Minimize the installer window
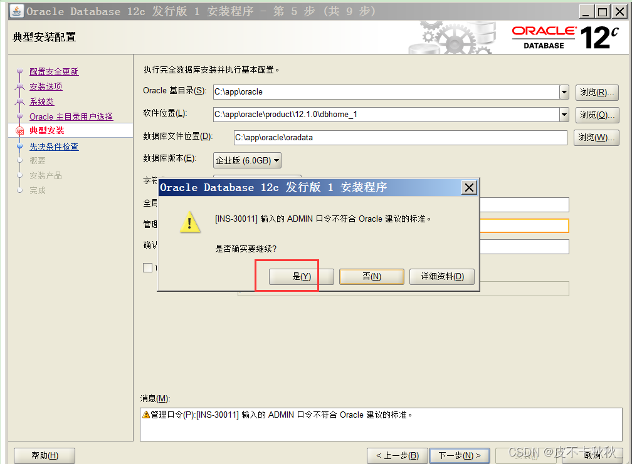The image size is (632, 464). (586, 12)
